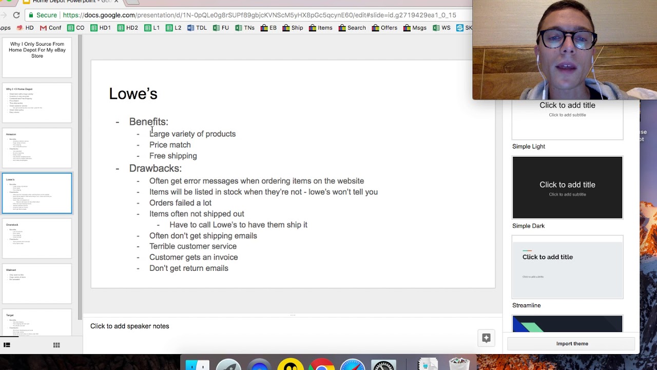Open the Trash in the dock
This screenshot has width=657, height=370.
point(459,364)
